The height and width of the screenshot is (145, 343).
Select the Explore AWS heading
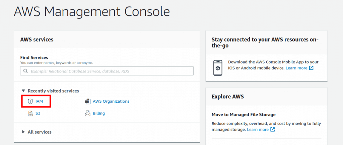point(228,97)
